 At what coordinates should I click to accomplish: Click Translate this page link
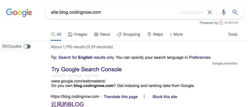pos(121,97)
